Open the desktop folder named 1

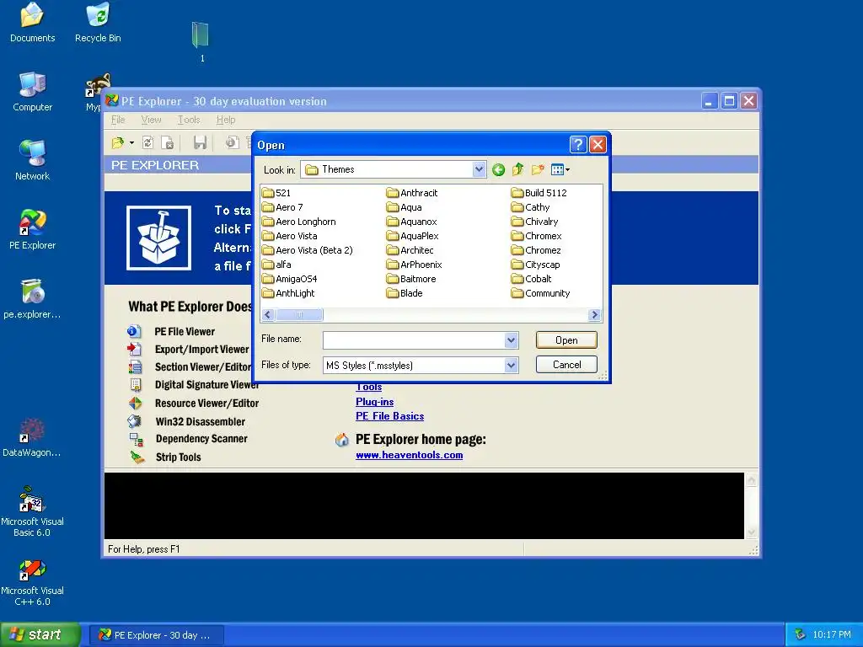201,42
